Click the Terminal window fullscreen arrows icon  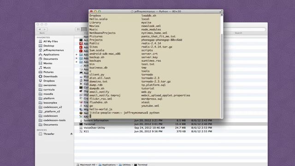221,12
